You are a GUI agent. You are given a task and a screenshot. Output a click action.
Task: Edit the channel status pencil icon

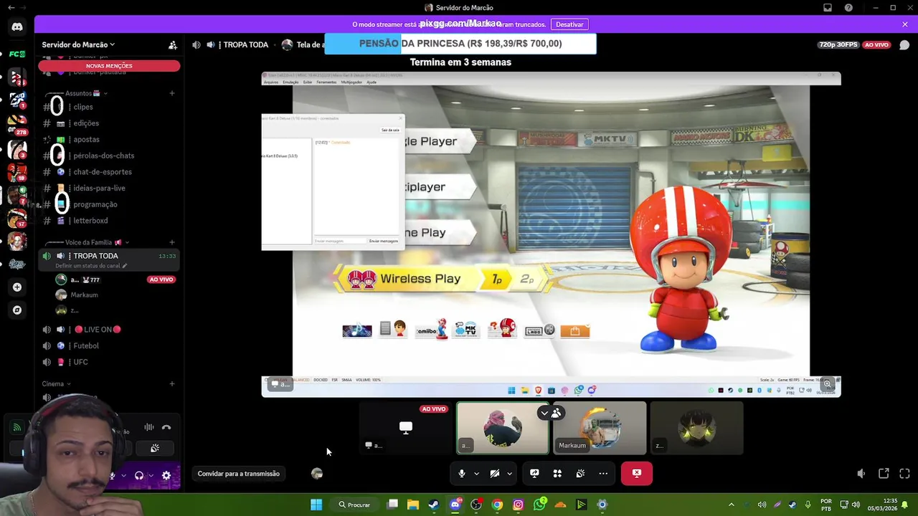tap(125, 266)
